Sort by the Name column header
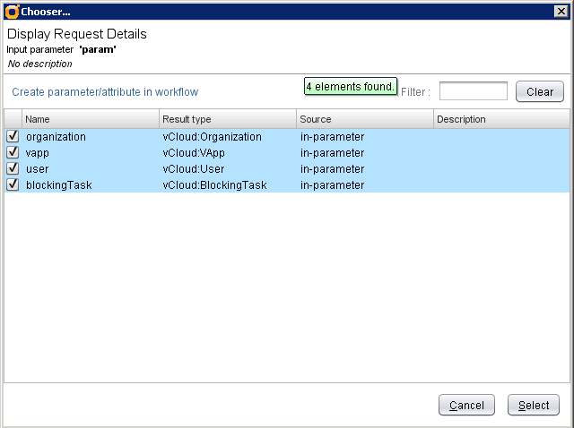The height and width of the screenshot is (428, 574). coord(90,119)
